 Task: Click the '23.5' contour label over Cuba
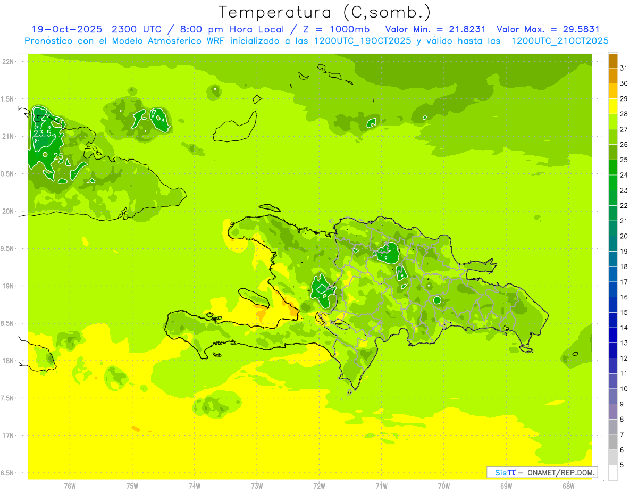click(x=43, y=133)
